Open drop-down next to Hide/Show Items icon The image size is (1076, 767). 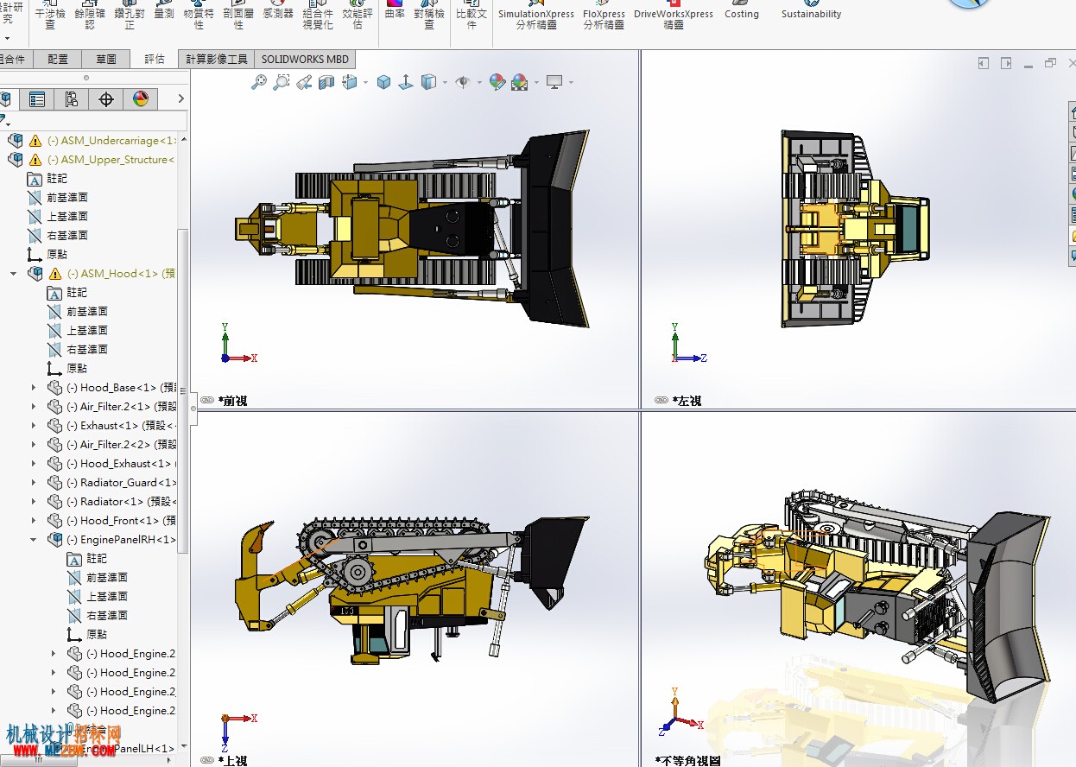[x=479, y=83]
